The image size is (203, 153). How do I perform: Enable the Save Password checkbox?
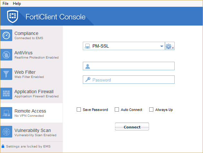tap(79, 110)
